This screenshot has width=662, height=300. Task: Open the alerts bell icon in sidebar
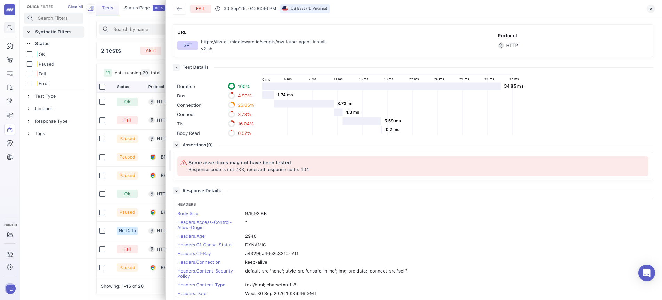[x=10, y=102]
